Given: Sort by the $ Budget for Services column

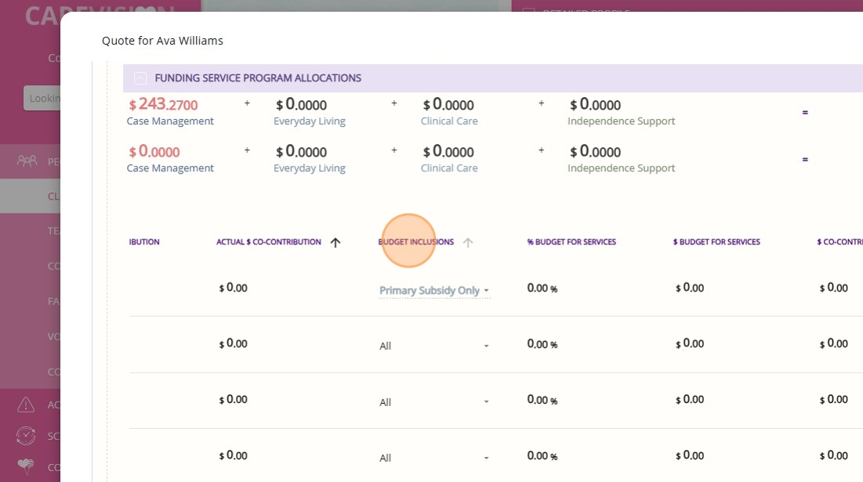Looking at the screenshot, I should pos(716,243).
